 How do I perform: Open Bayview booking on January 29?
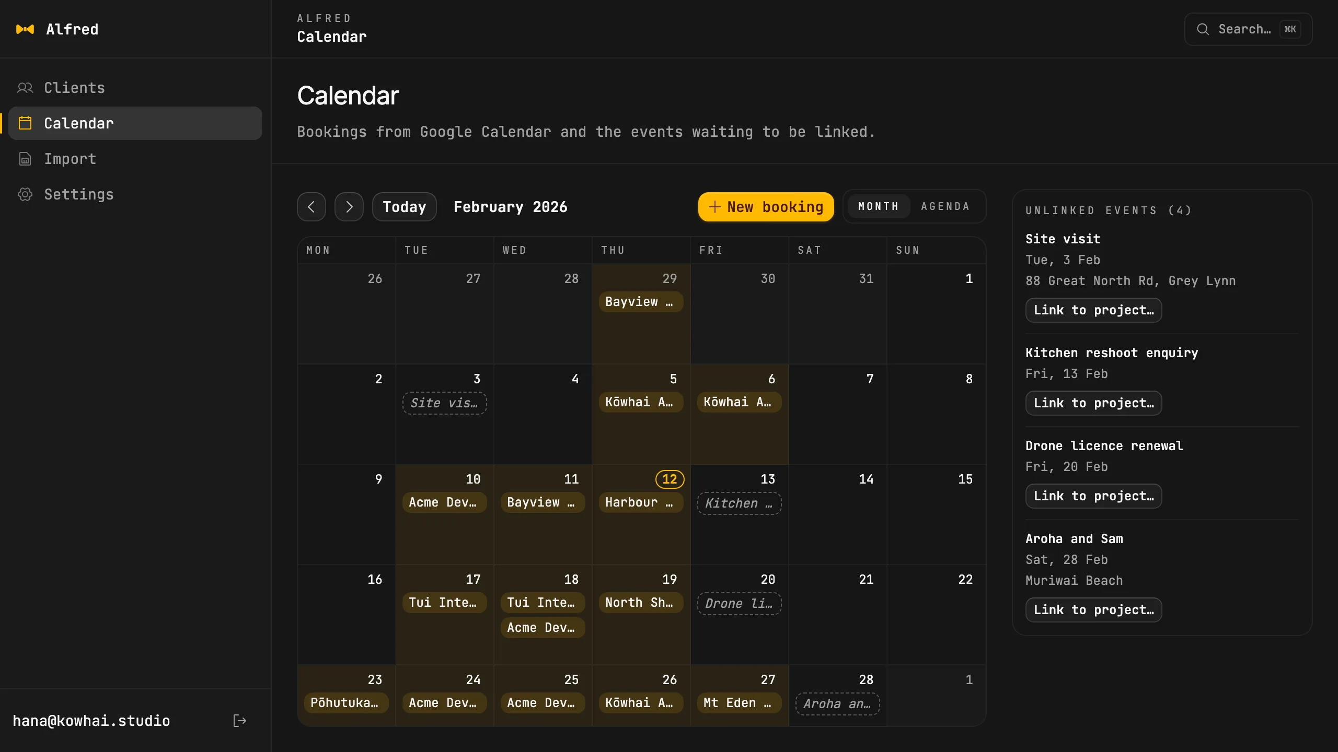(641, 302)
